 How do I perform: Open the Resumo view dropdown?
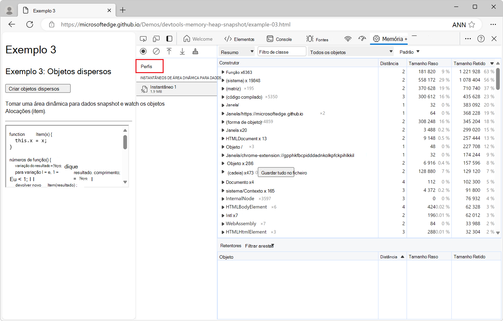coord(237,52)
